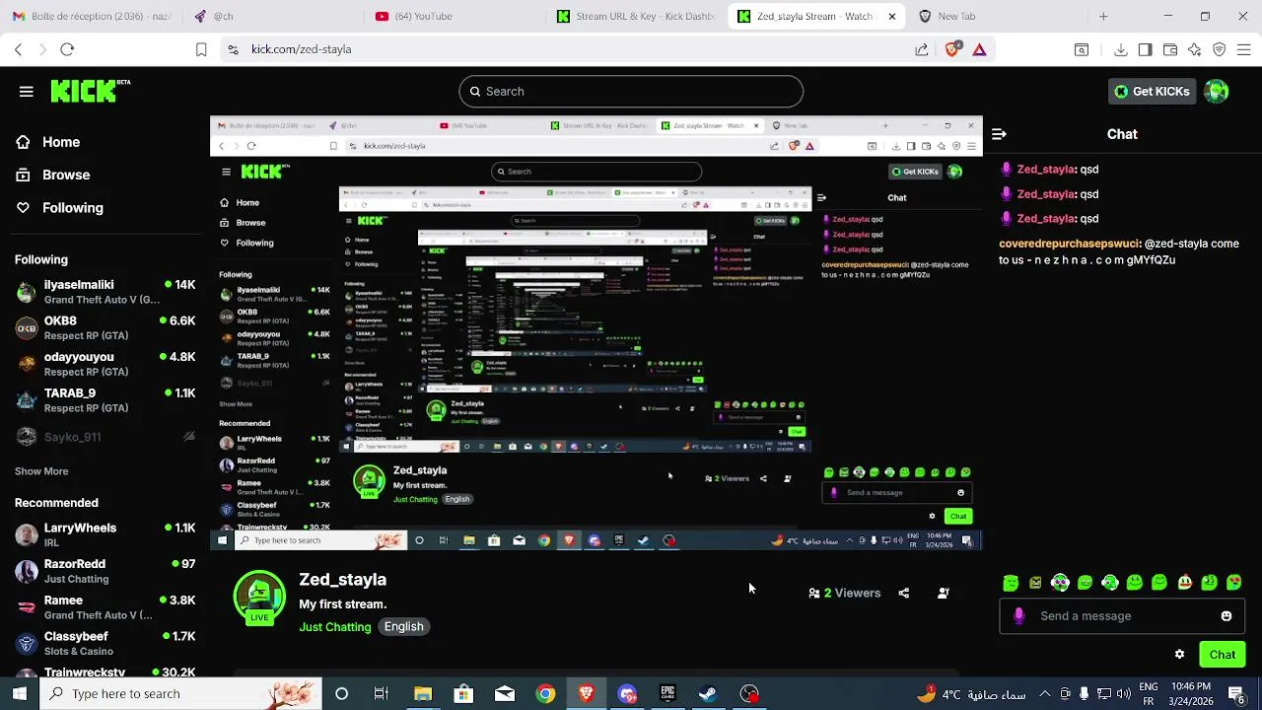Open Brave main menu
1262x710 pixels.
[1244, 49]
